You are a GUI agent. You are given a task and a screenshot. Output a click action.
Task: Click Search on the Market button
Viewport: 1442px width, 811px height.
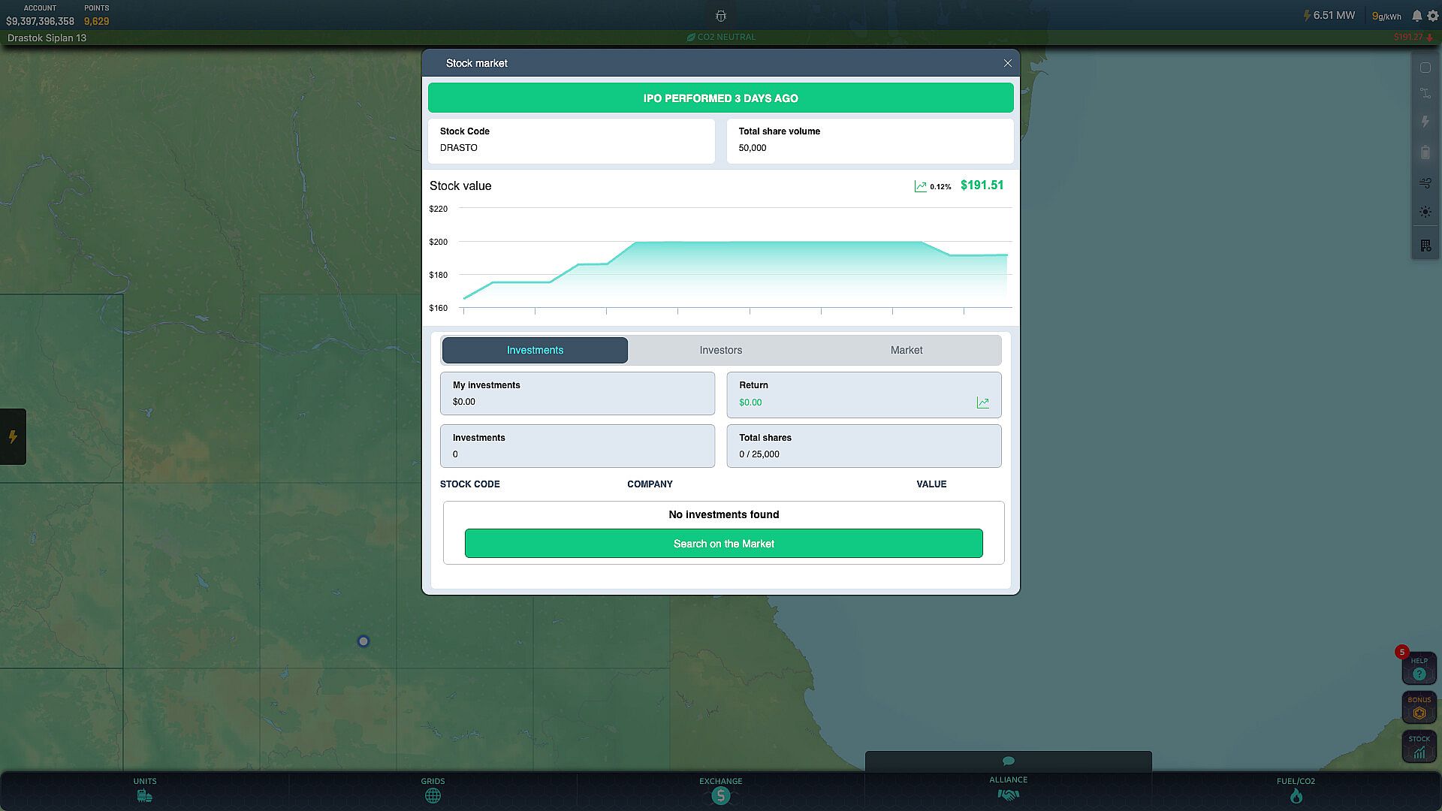pos(723,544)
